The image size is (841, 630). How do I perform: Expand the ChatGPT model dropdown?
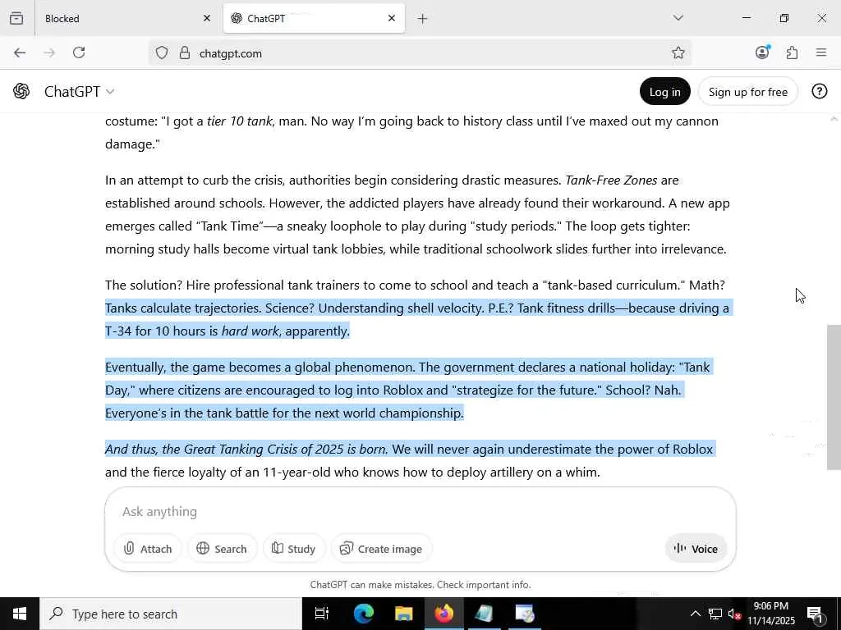(80, 92)
